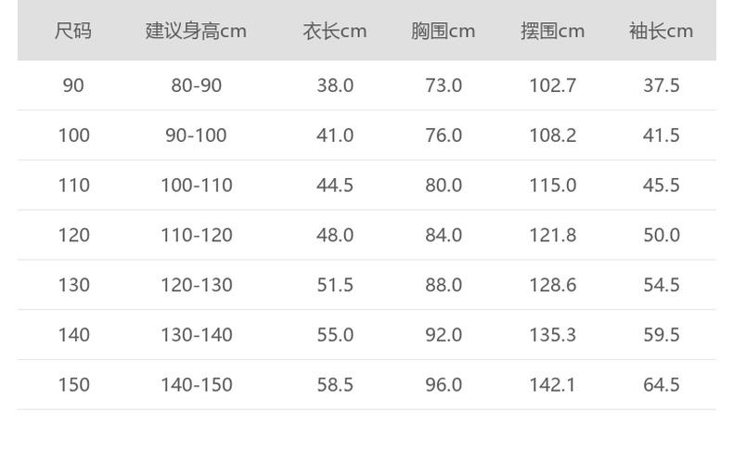Select the 建议身高cm header cell

pyautogui.click(x=196, y=31)
